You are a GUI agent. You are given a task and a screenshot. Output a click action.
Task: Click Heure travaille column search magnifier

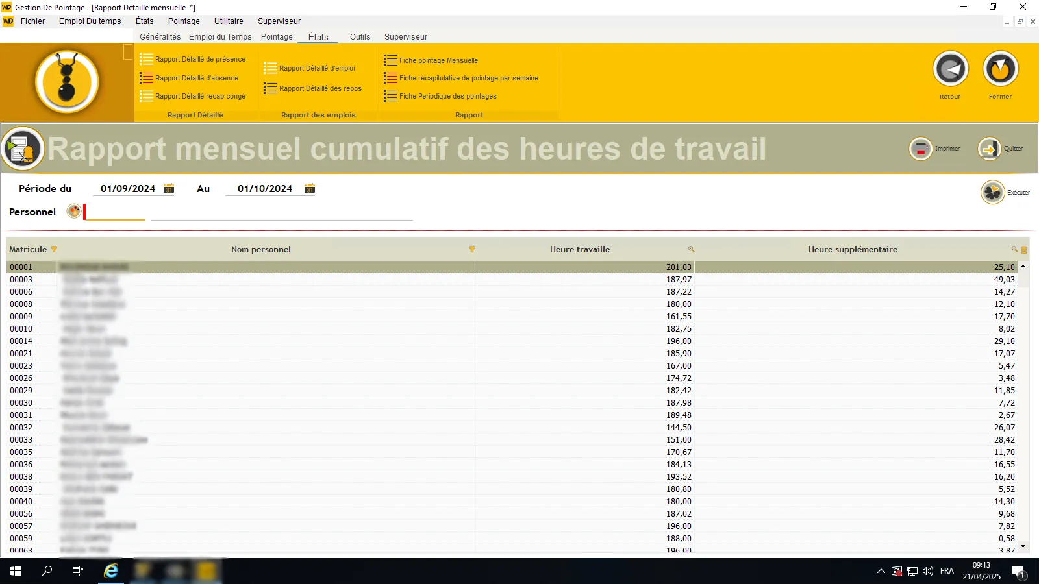(691, 249)
